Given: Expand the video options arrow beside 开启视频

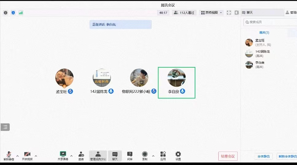Looking at the screenshot, I should coord(36,156).
